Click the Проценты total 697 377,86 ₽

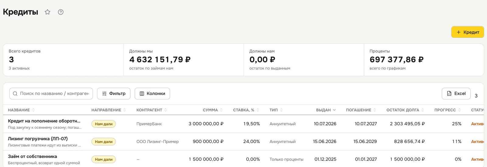[x=397, y=60]
